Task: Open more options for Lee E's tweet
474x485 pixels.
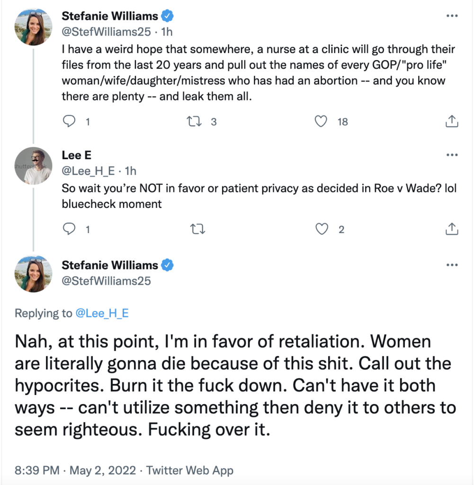Action: click(x=452, y=155)
